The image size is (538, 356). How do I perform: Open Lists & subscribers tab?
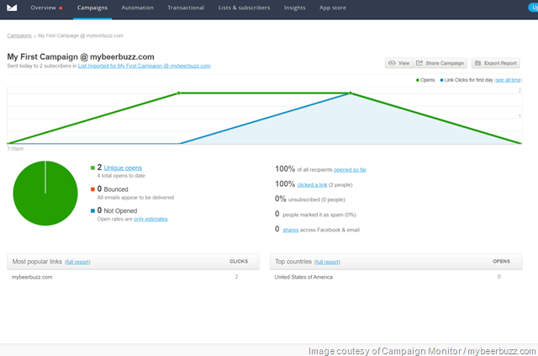(x=244, y=8)
